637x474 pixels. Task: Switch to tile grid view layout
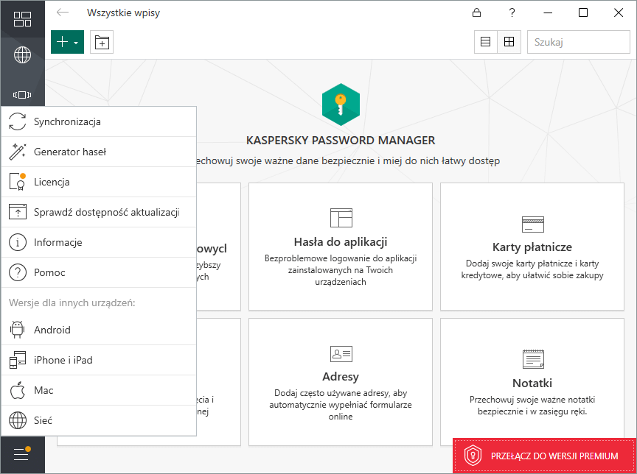(x=509, y=42)
